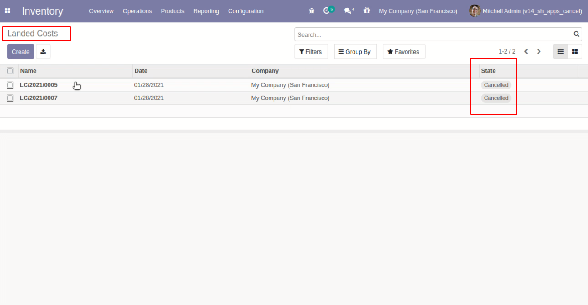588x305 pixels.
Task: Switch to list view
Action: click(x=560, y=51)
